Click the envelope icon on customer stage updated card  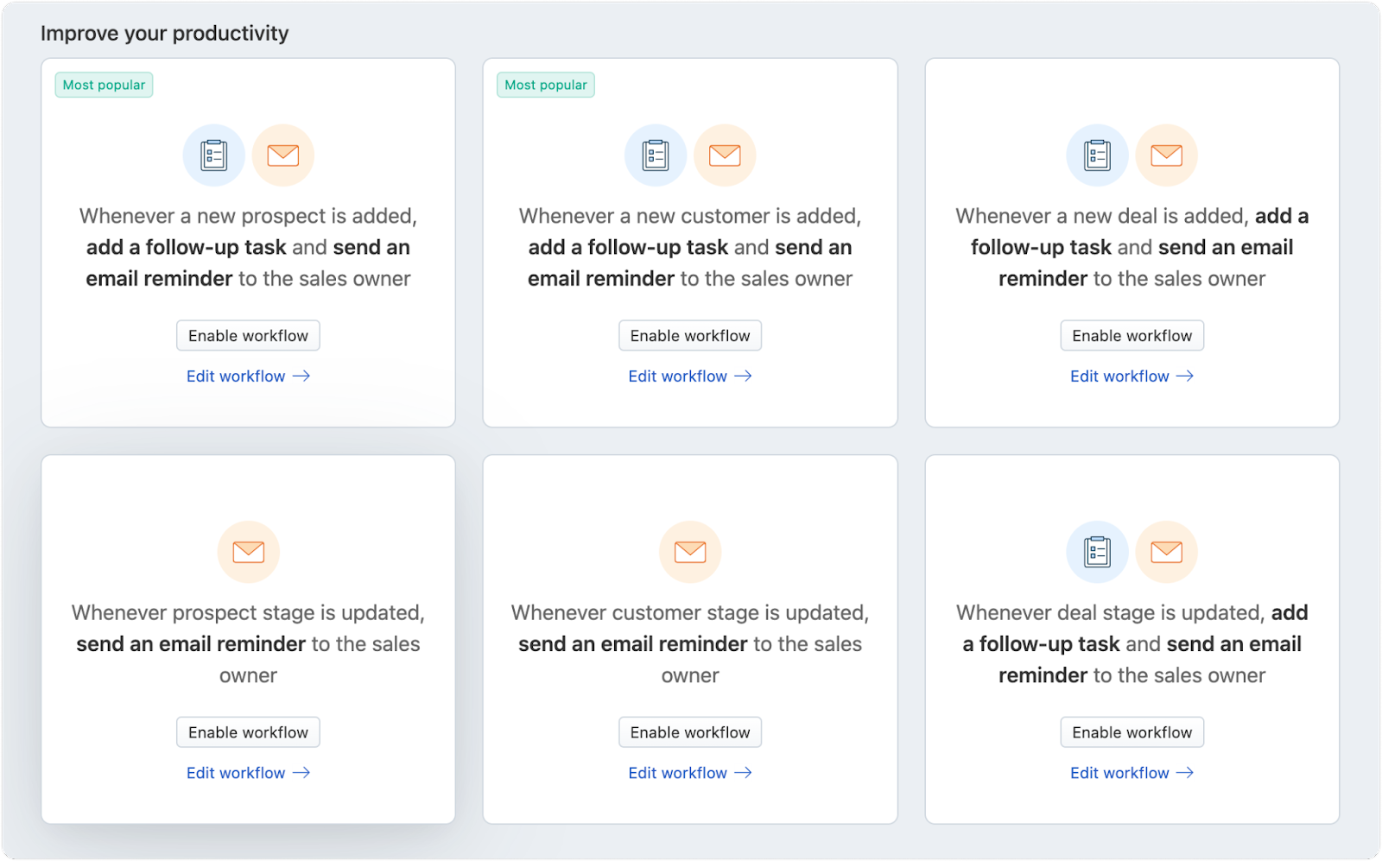690,552
